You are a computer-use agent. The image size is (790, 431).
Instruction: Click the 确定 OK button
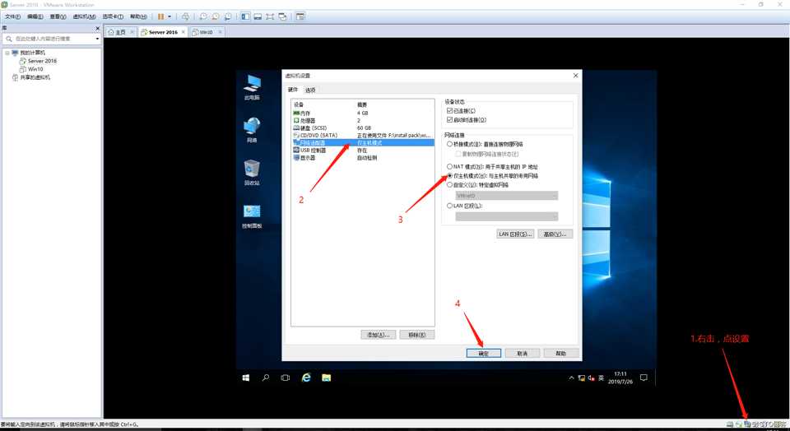[x=484, y=354]
